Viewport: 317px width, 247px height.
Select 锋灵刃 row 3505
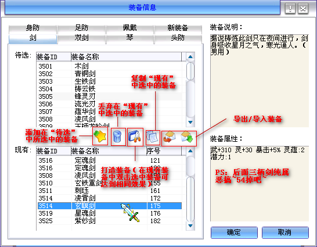pyautogui.click(x=109, y=96)
